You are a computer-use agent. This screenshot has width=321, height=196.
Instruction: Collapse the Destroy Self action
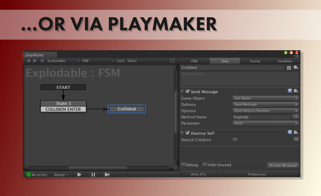click(182, 133)
